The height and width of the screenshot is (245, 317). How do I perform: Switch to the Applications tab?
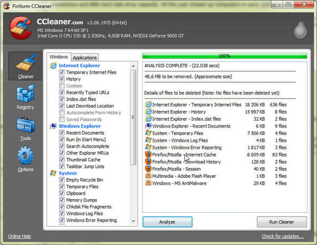[85, 58]
